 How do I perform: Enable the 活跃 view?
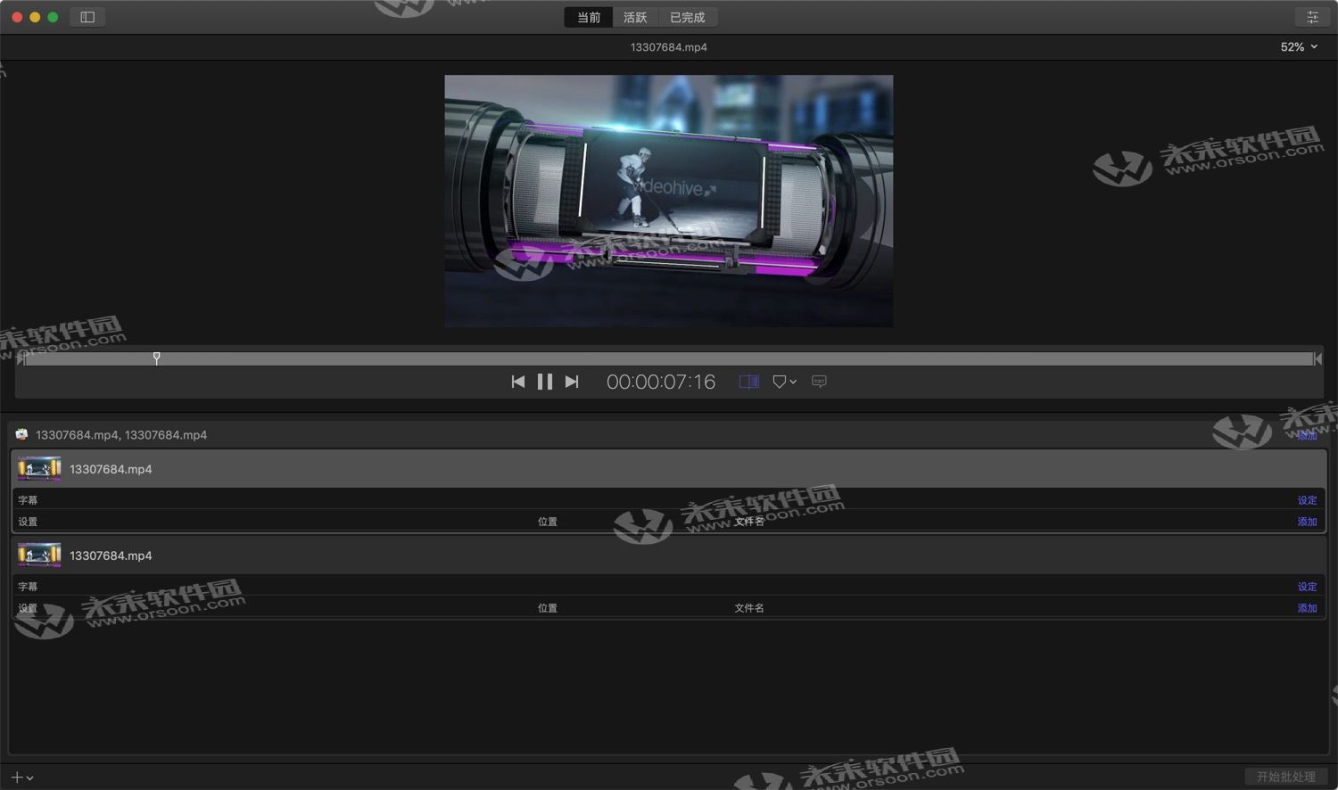[x=634, y=16]
